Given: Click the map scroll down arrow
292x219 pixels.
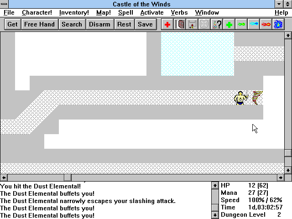Looking at the screenshot, I should [x=288, y=170].
